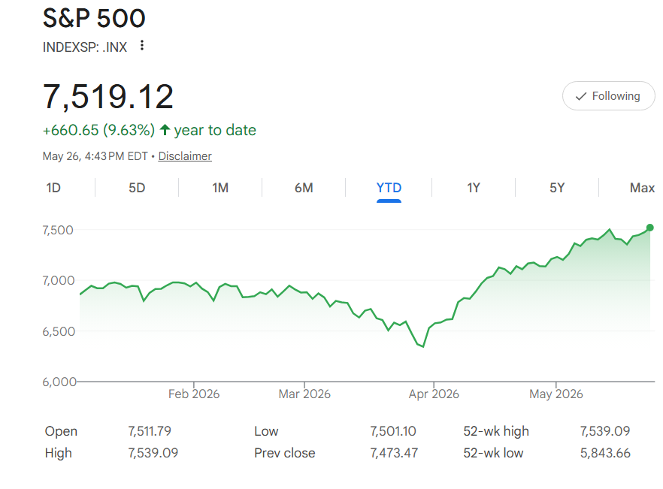
Task: Click the Prev close label
Action: pyautogui.click(x=285, y=453)
